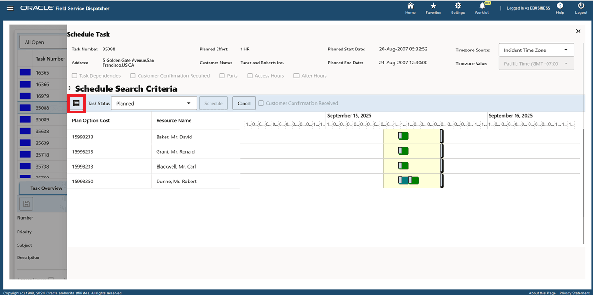Screen dimensions: 593x295
Task: Open the Privacy Statement link
Action: tap(574, 292)
